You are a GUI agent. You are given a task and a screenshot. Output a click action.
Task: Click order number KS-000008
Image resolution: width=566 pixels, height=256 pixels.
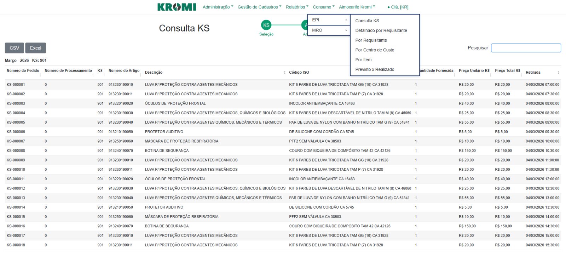(16, 150)
